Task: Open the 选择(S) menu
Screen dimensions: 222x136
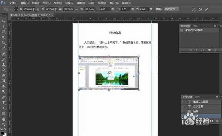Action: tap(69, 3)
